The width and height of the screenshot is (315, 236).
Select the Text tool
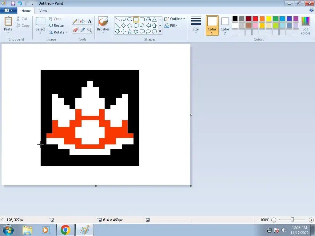(x=90, y=21)
